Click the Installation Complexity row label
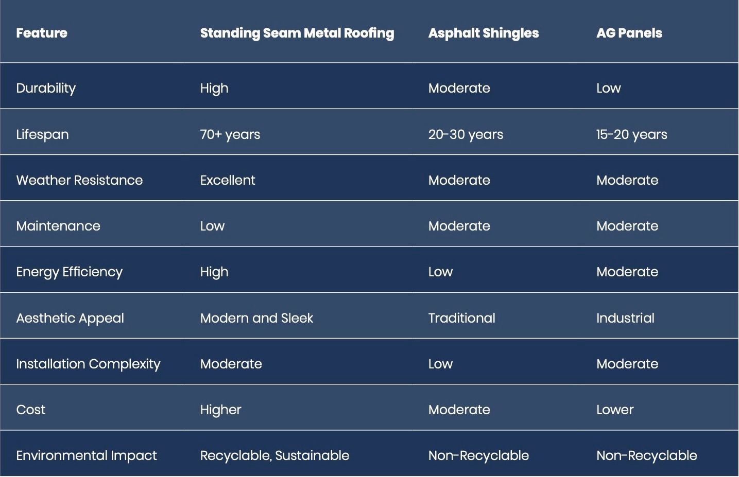This screenshot has width=739, height=477. 88,364
